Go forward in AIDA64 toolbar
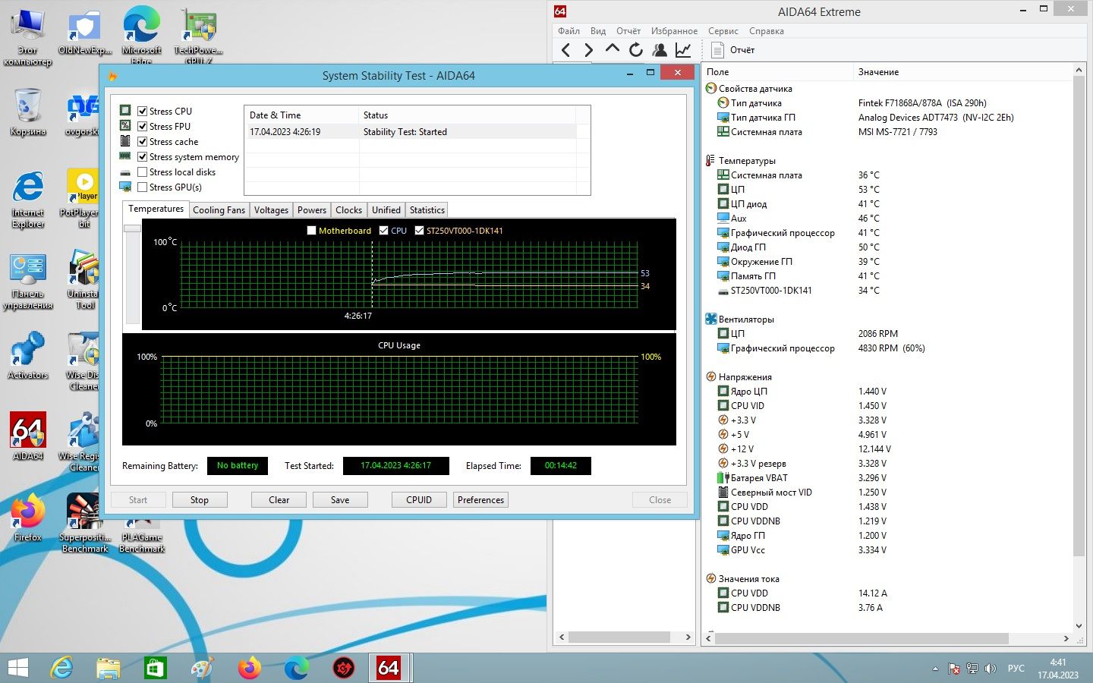The height and width of the screenshot is (683, 1093). click(588, 50)
